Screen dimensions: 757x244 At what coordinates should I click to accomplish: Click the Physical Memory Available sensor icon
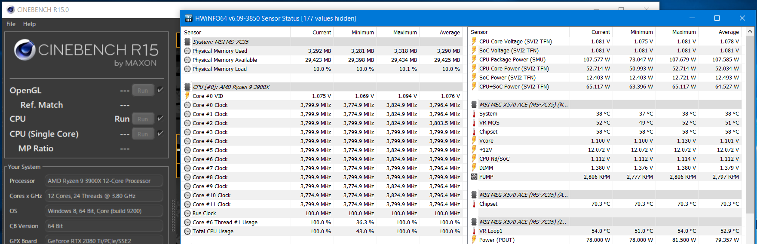tap(187, 60)
